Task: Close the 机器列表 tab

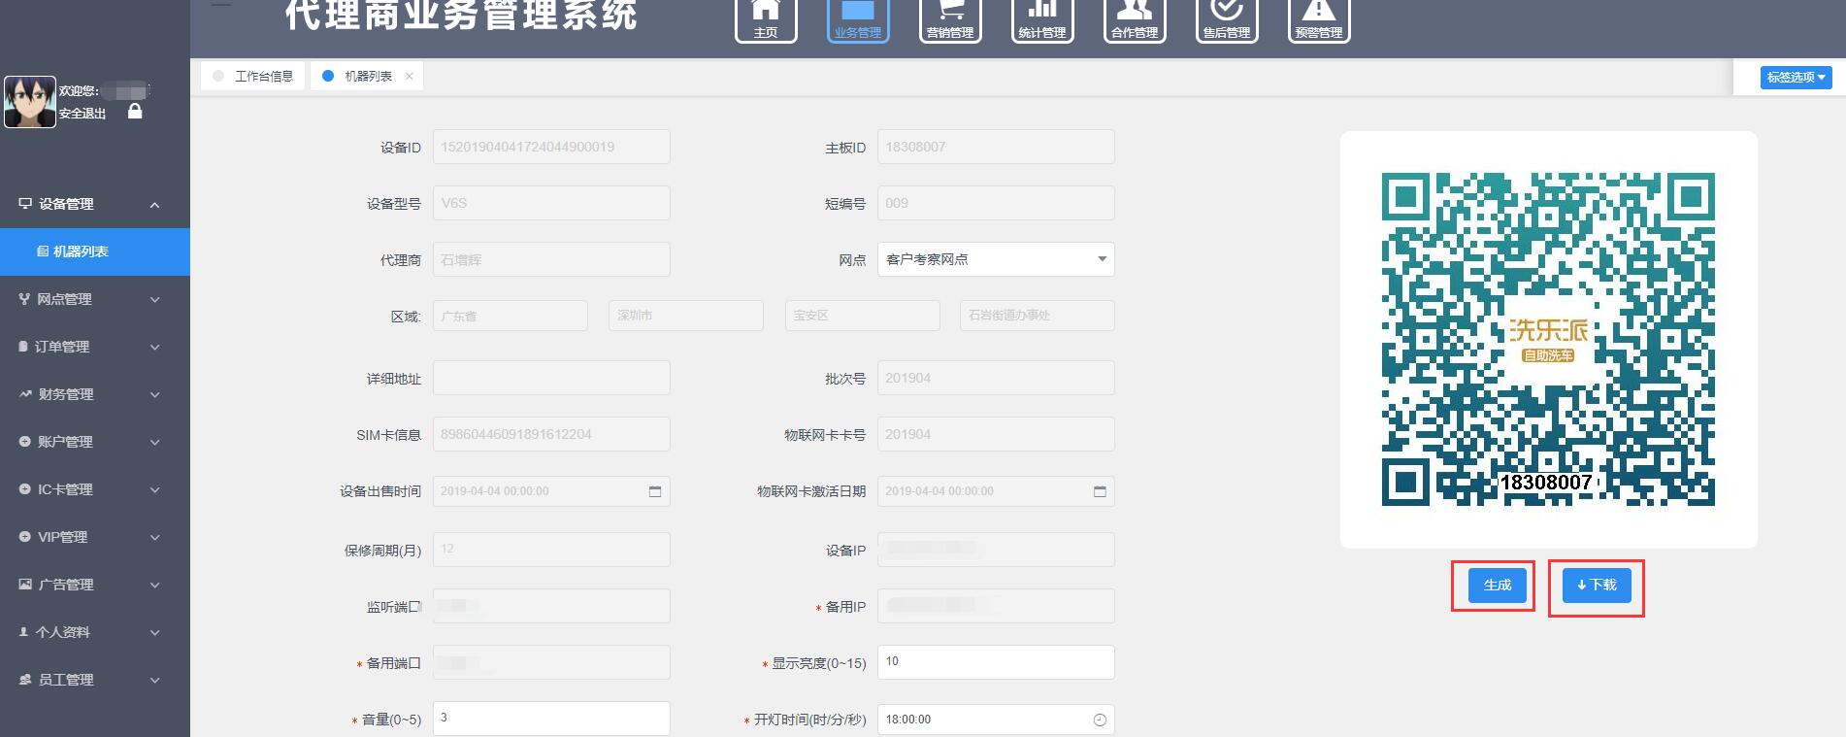Action: (x=410, y=76)
